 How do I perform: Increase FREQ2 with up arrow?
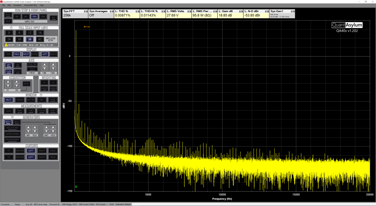pos(53,127)
